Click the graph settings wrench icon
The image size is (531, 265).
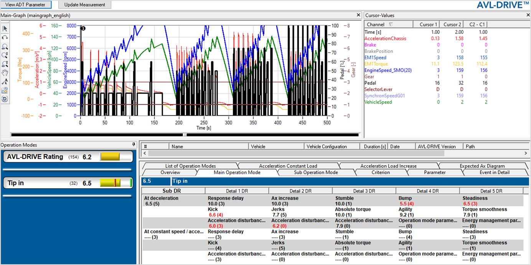coord(5,90)
